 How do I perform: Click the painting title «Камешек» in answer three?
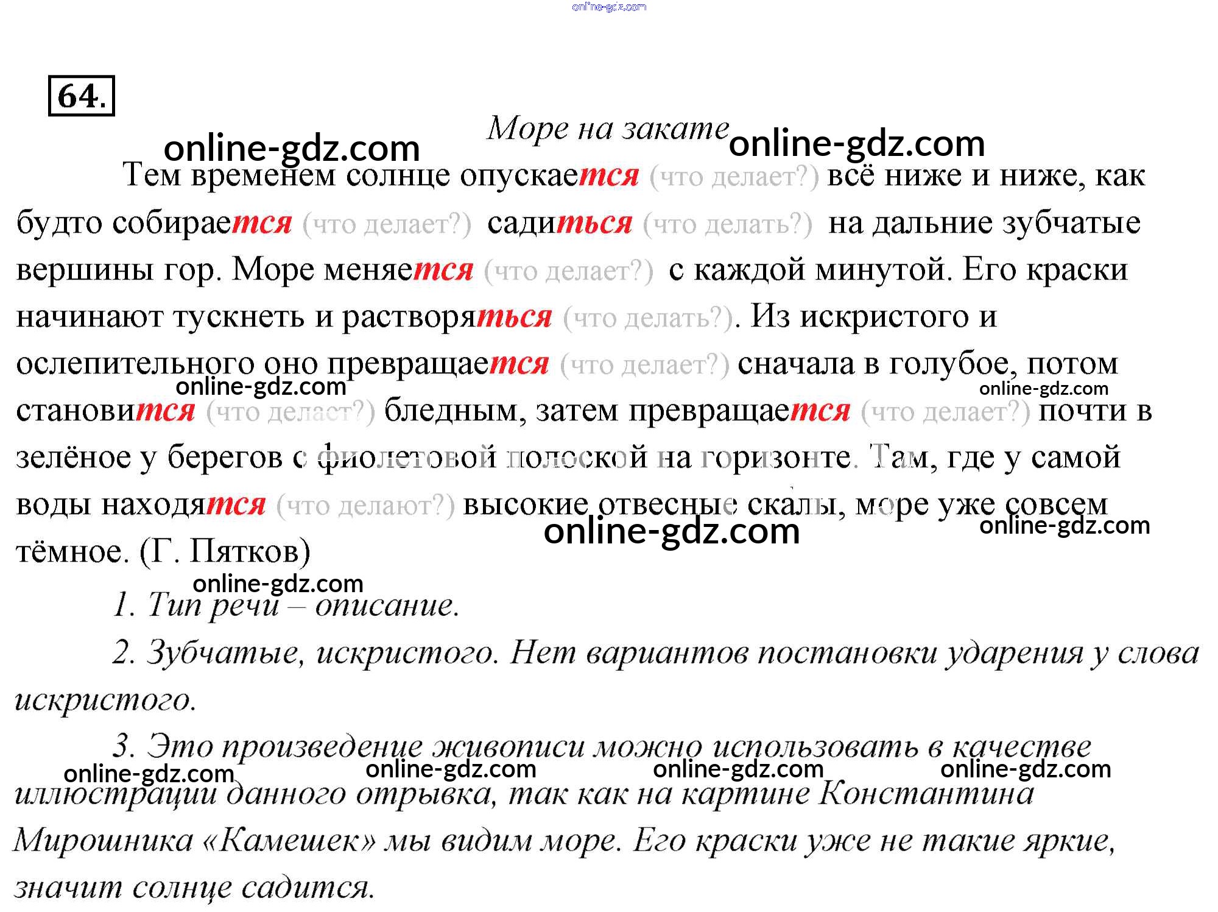289,841
